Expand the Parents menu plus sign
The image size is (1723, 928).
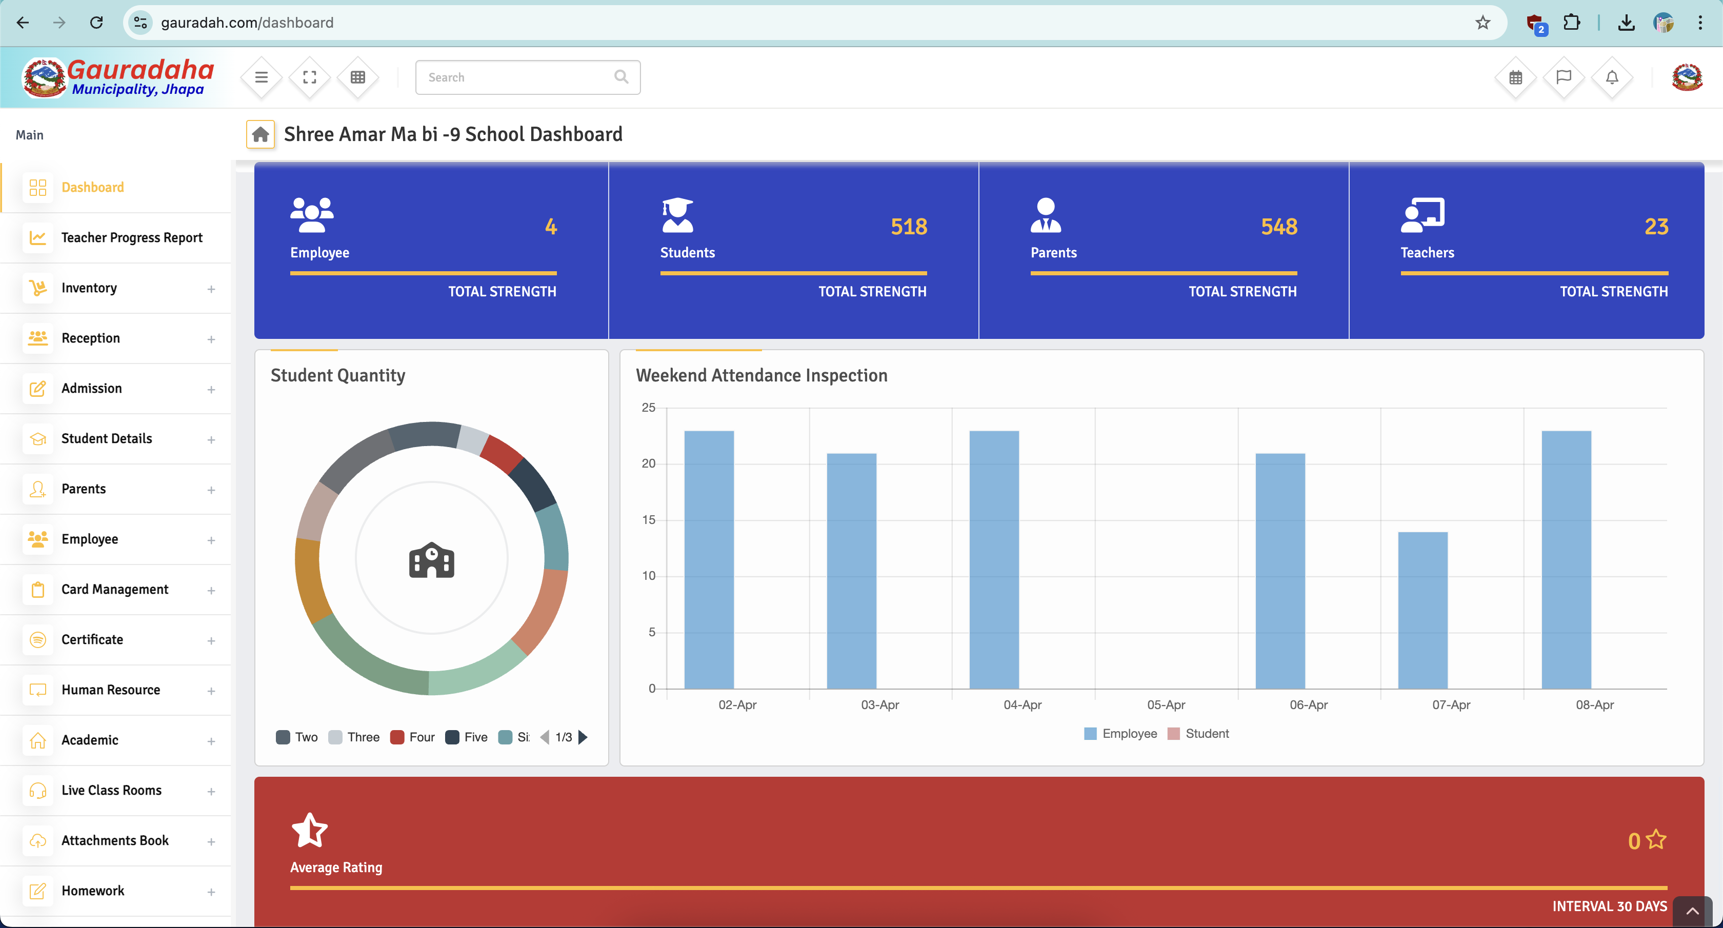click(x=211, y=490)
